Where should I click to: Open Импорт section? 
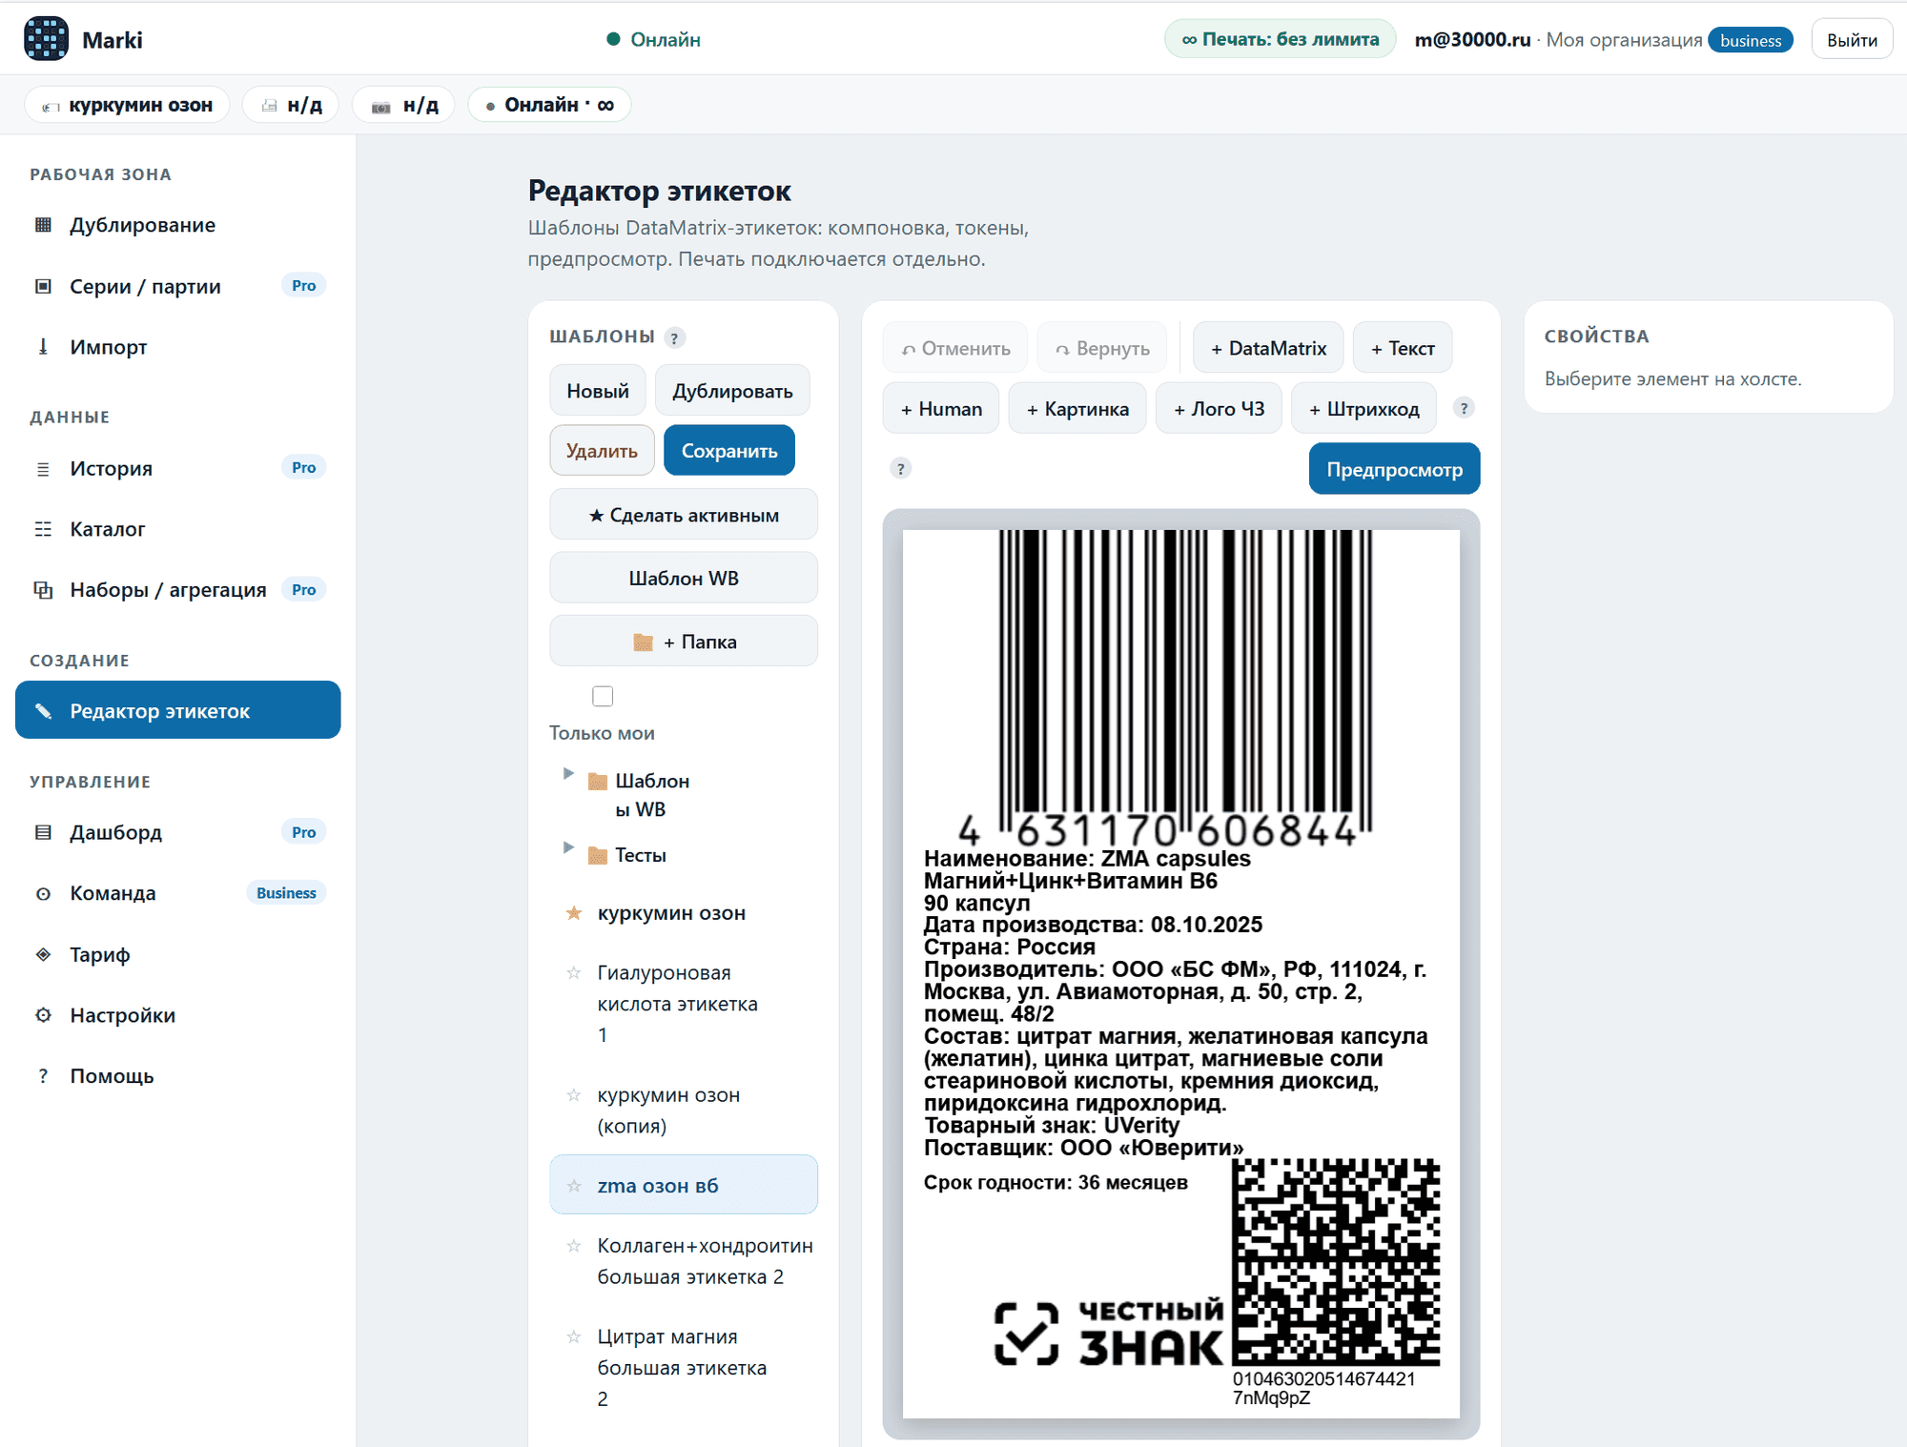point(178,347)
